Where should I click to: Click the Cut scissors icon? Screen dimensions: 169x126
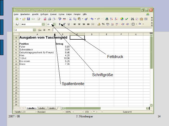coord(70,19)
